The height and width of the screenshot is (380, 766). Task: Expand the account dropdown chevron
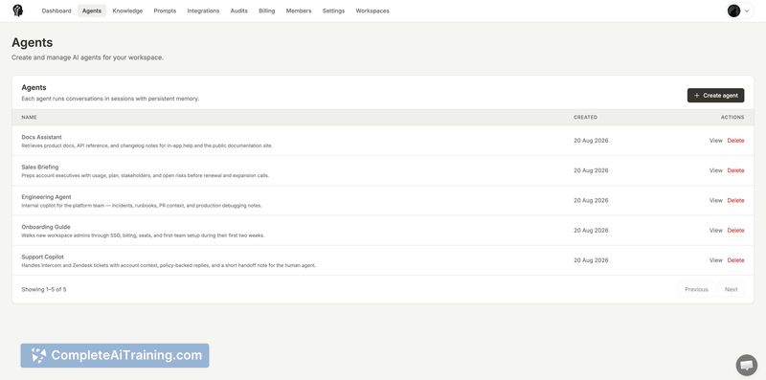tap(747, 11)
